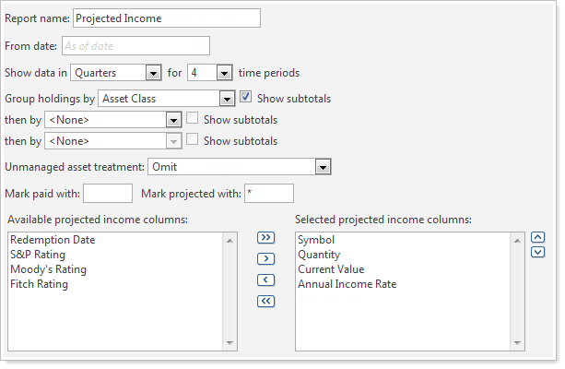
Task: Uncheck Show subtotals for Asset Class grouping
Action: coord(246,98)
